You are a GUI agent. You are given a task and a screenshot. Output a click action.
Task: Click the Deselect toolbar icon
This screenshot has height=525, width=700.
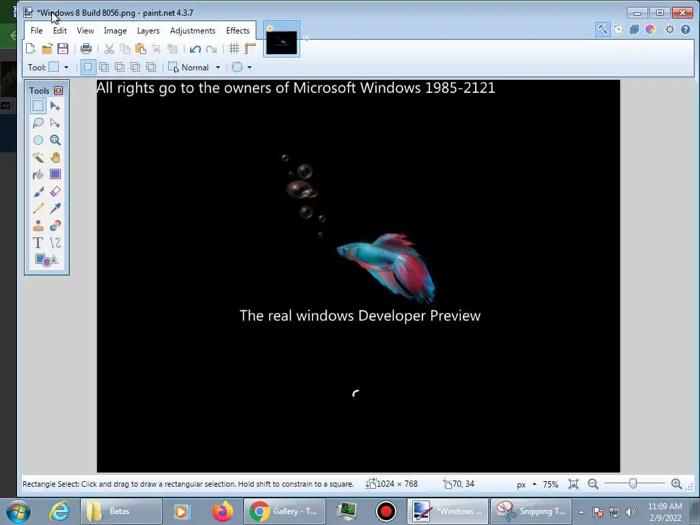pos(172,49)
